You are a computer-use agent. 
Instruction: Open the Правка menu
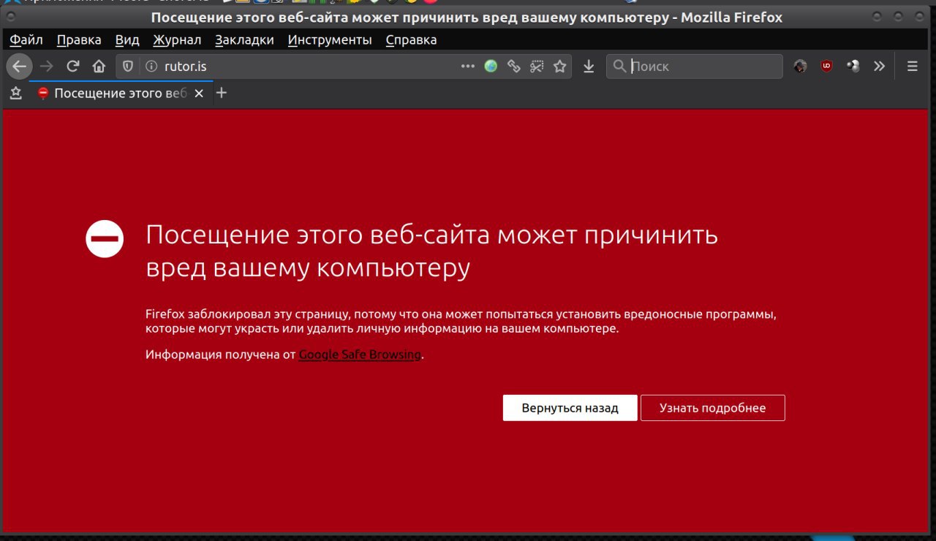[79, 40]
